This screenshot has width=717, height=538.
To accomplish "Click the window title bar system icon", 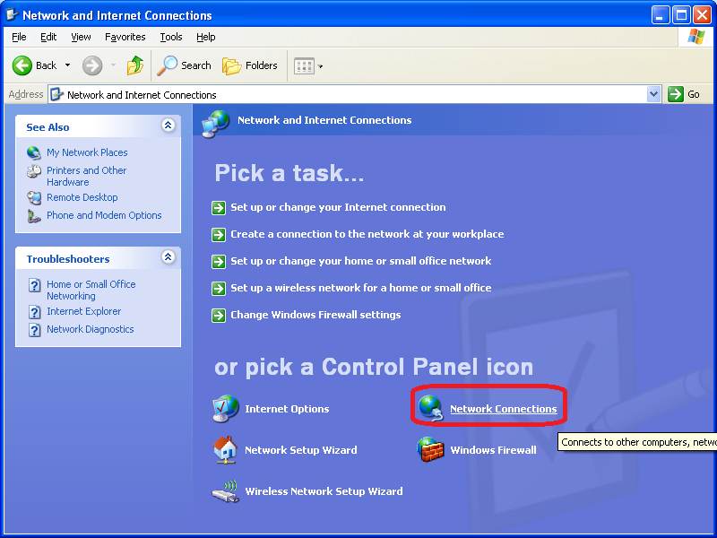I will 11,14.
